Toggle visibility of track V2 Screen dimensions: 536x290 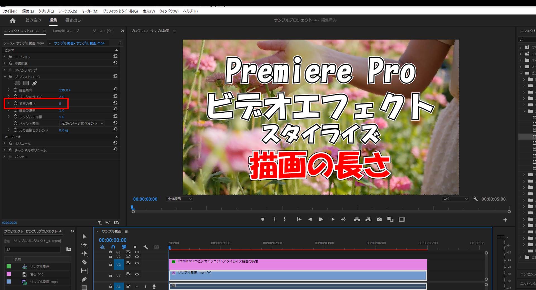tap(137, 263)
